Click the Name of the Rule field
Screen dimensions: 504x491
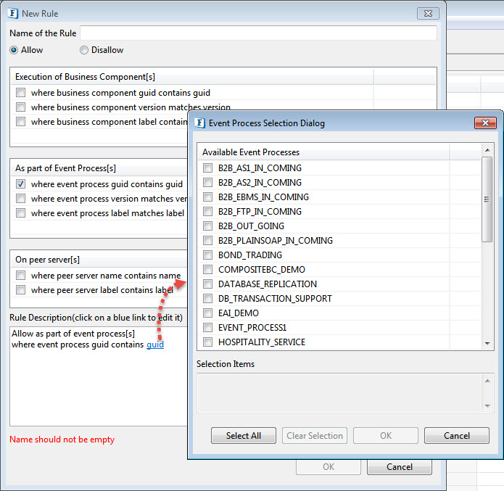pyautogui.click(x=258, y=33)
